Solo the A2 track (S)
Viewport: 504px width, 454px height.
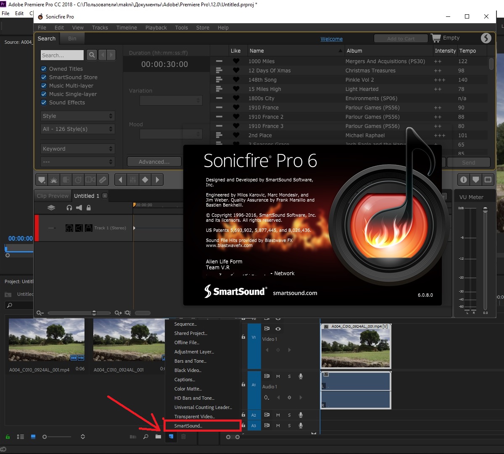coord(289,415)
